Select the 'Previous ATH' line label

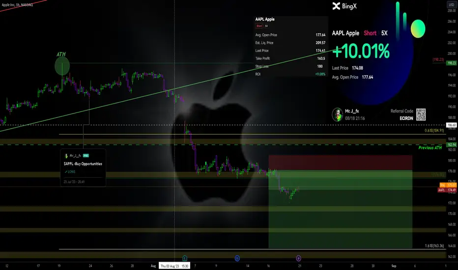[430, 148]
